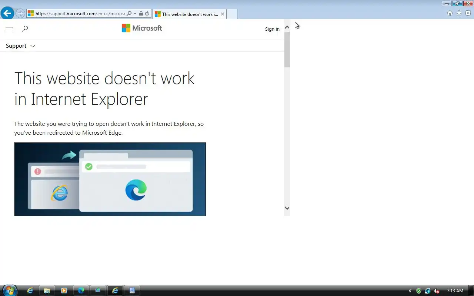Viewport: 474px width, 296px height.
Task: Click the network tray icon
Action: pos(428,291)
